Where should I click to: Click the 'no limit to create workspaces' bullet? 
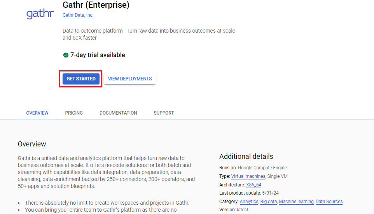[x=107, y=203]
